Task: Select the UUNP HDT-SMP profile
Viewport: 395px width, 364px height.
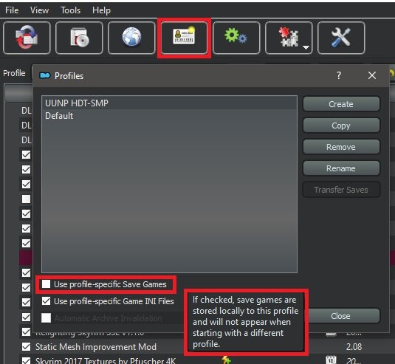Action: pyautogui.click(x=169, y=103)
